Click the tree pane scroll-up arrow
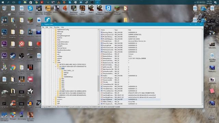The width and height of the screenshot is (219, 123). coord(98,30)
